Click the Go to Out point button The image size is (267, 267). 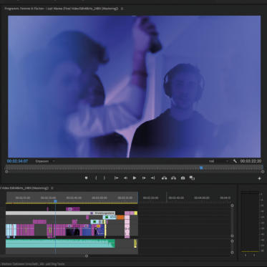153,178
